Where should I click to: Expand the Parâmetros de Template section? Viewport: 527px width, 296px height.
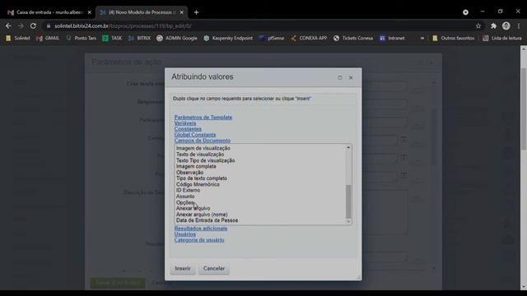click(x=203, y=117)
